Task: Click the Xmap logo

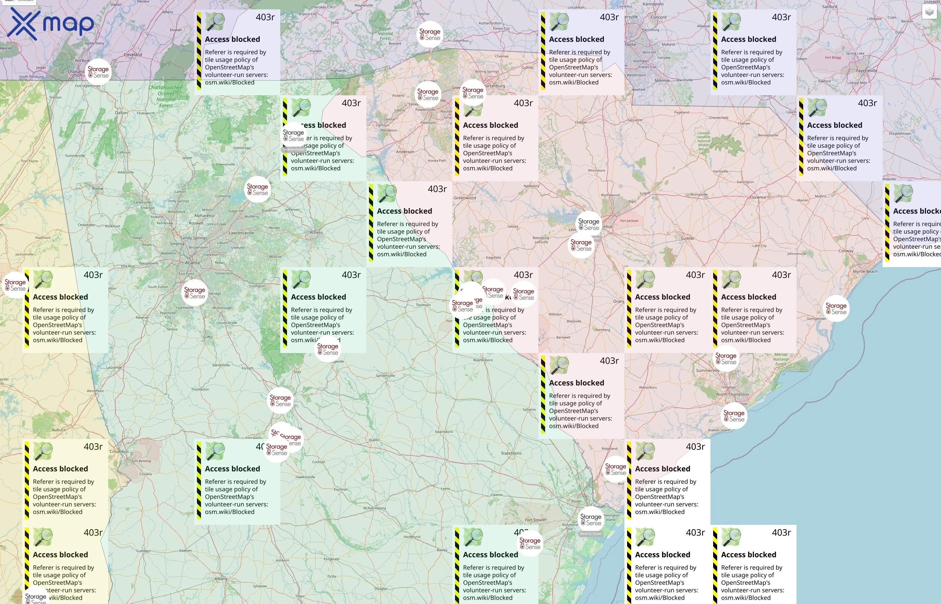Action: [x=51, y=23]
